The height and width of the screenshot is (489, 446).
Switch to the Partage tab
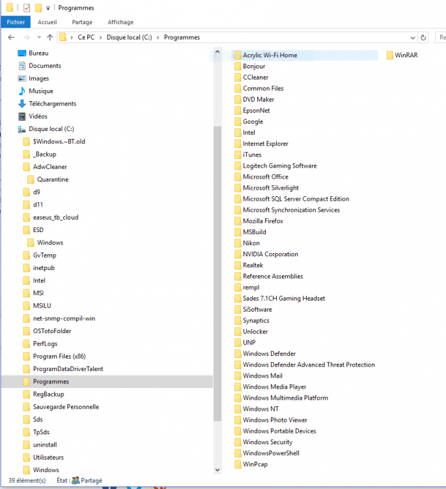[x=82, y=22]
